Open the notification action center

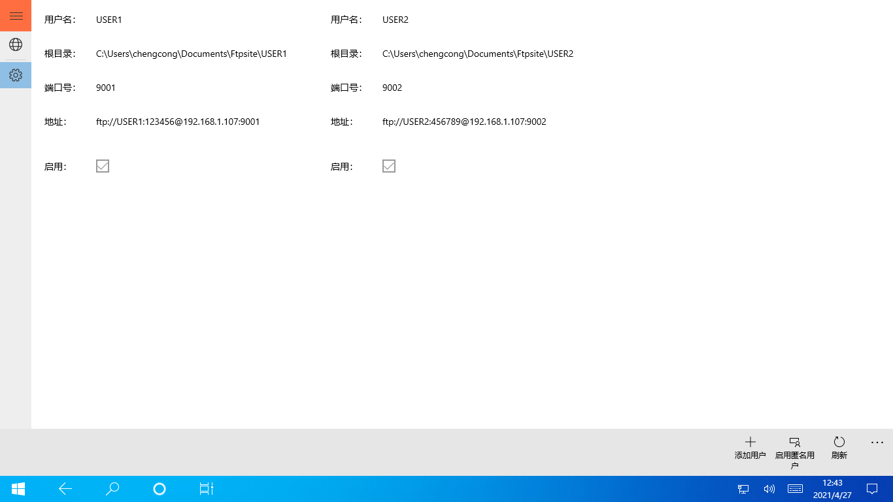click(872, 489)
